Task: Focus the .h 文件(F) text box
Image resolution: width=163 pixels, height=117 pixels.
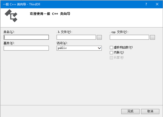Action: pos(76,37)
